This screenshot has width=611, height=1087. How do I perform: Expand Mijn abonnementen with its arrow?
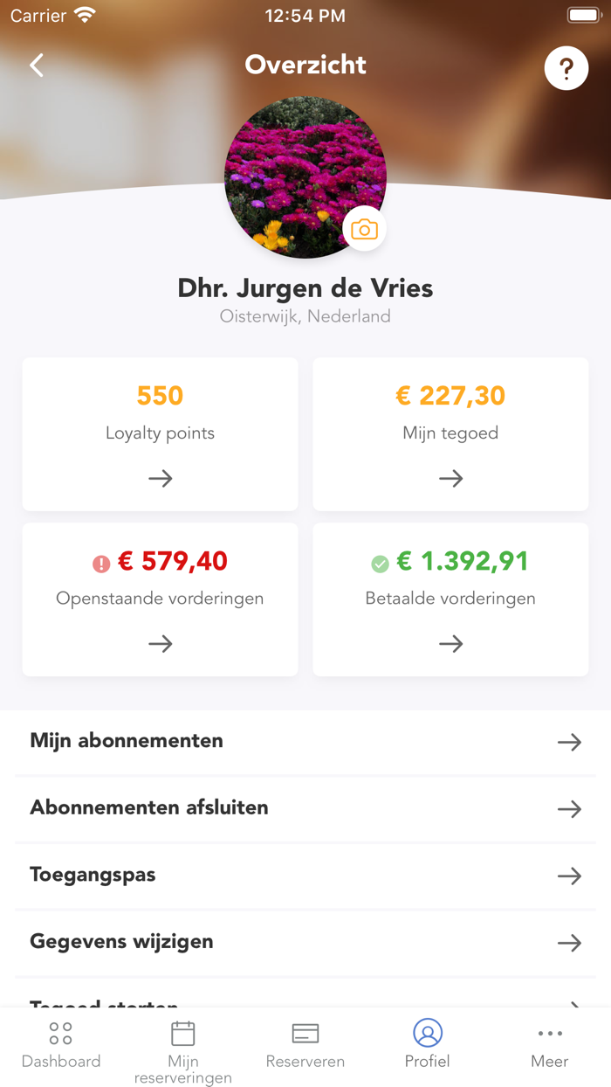570,742
